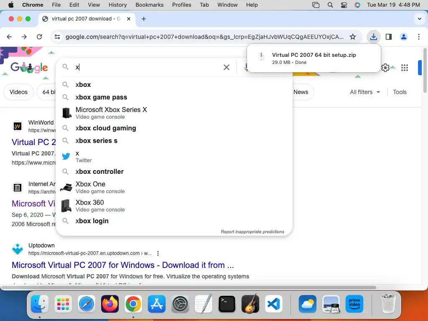Select Microsoft Xbox Series X suggestion
428x321 pixels.
tap(174, 113)
